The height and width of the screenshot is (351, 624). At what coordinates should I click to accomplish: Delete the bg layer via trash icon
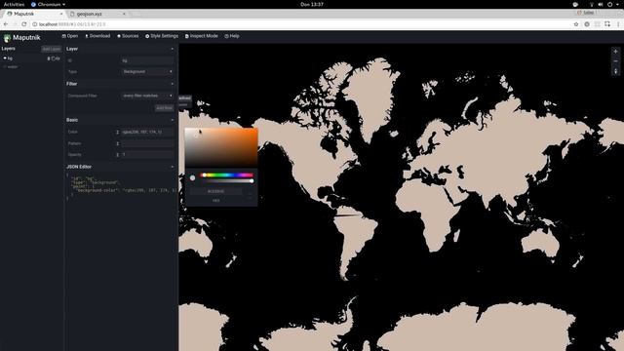coord(49,58)
